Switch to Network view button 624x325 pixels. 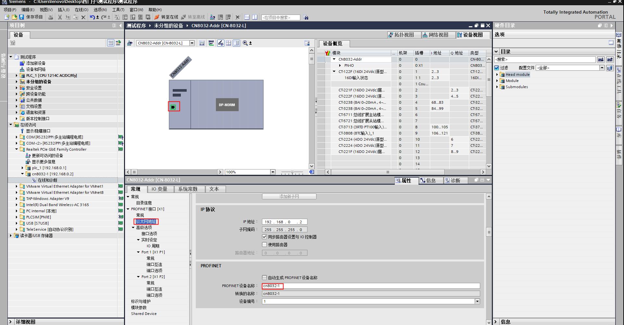click(435, 35)
